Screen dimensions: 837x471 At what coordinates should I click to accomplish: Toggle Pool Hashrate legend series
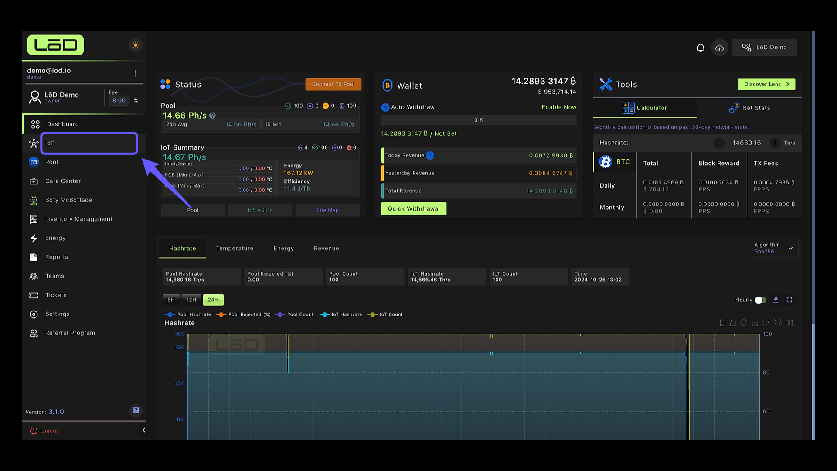point(188,314)
